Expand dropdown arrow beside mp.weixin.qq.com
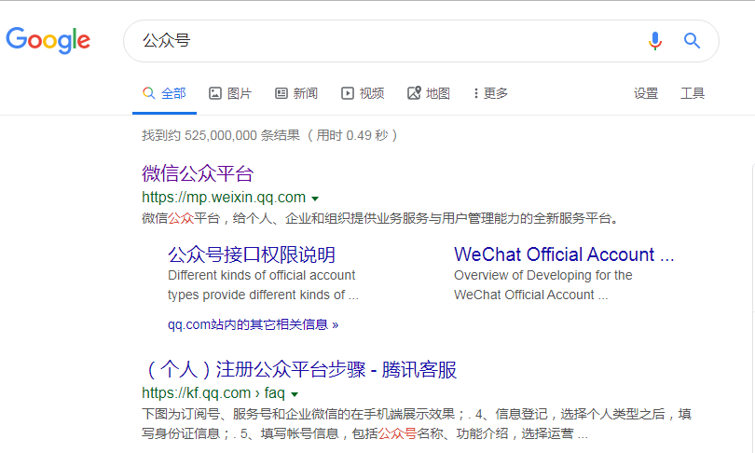 (x=315, y=199)
